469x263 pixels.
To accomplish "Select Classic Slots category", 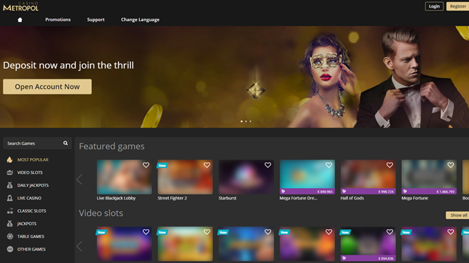I will pos(32,211).
